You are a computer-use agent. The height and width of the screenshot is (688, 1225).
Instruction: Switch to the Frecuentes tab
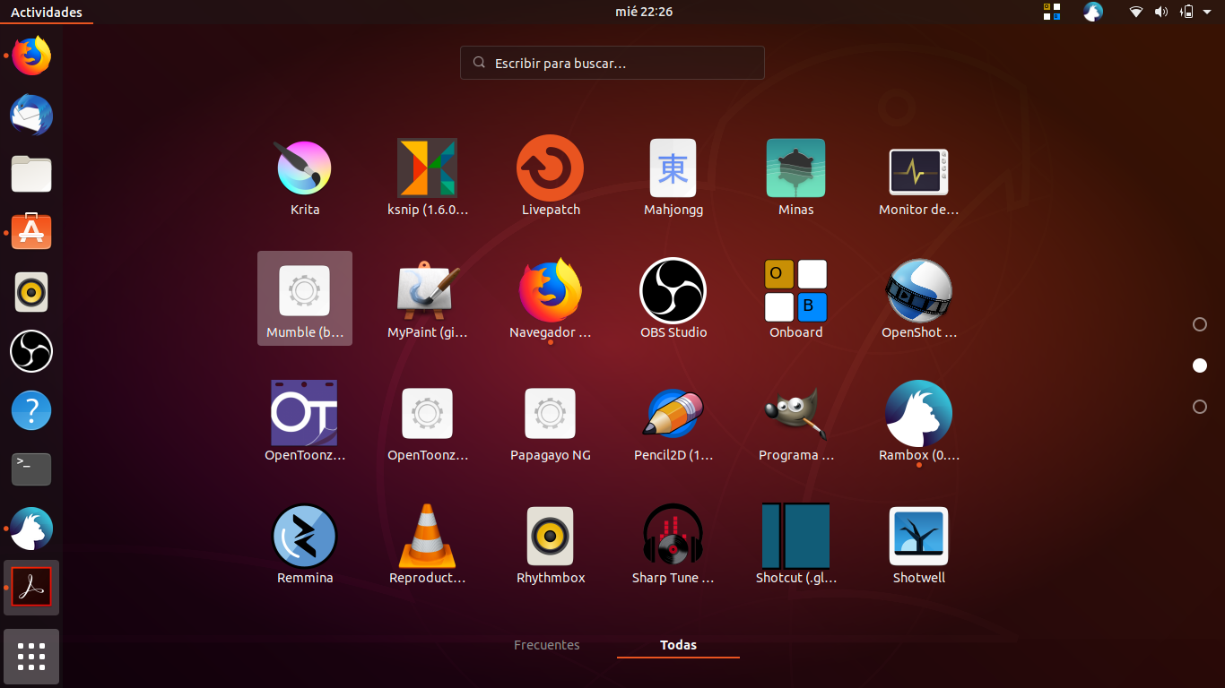coord(547,645)
